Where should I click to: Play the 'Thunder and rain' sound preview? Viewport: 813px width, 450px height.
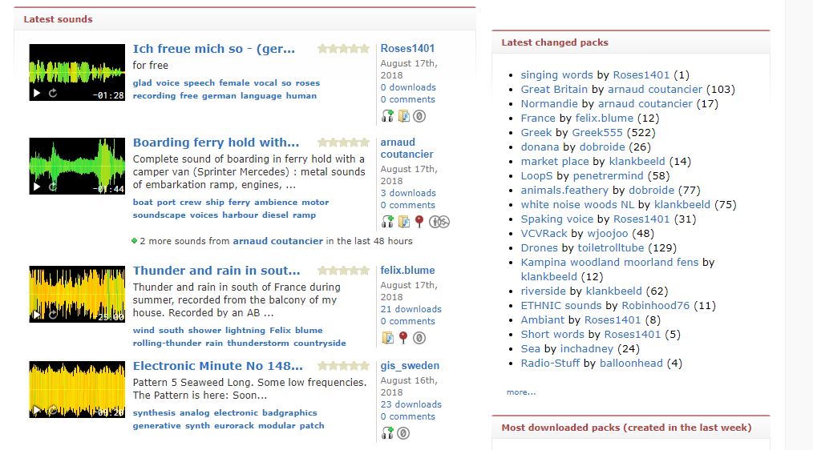point(36,316)
